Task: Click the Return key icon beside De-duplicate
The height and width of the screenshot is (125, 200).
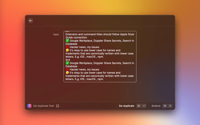Action: [144, 106]
